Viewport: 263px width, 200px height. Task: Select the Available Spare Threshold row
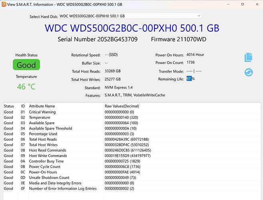coord(132,128)
